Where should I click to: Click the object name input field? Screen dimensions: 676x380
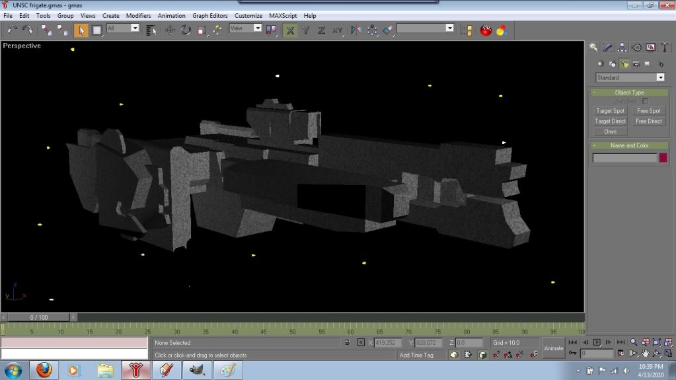point(624,158)
